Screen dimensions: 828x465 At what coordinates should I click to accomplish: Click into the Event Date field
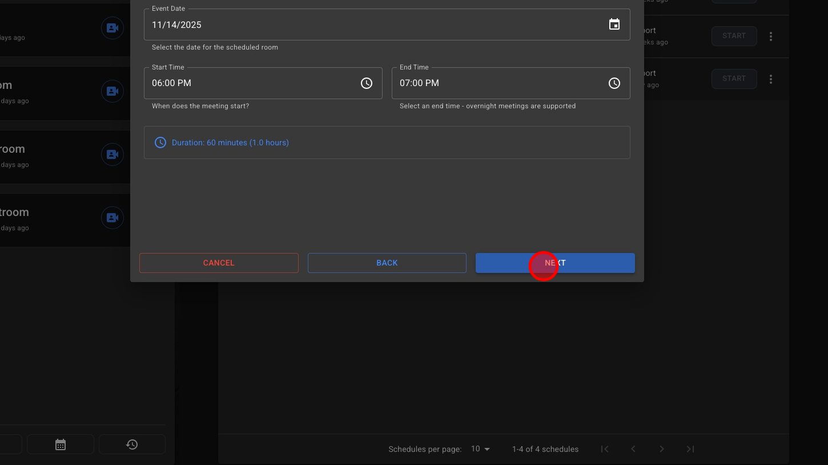(371, 25)
